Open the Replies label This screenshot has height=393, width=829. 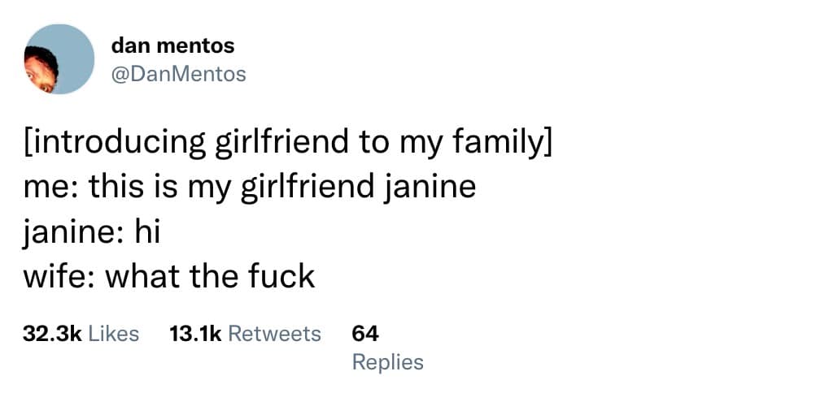(387, 361)
